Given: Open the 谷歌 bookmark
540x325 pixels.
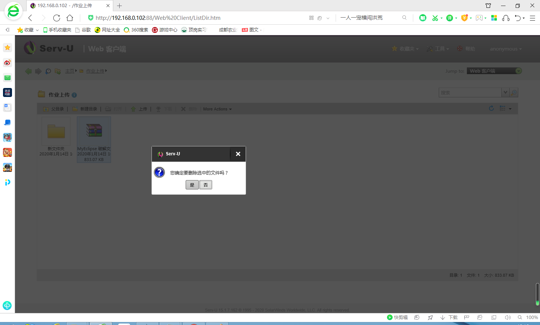Looking at the screenshot, I should point(83,30).
